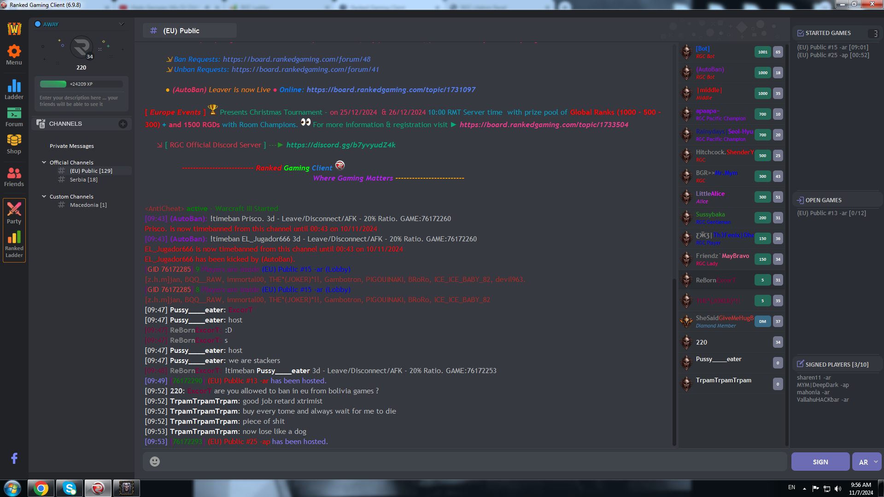Click the Warcraft W logo icon
884x497 pixels.
pyautogui.click(x=14, y=29)
